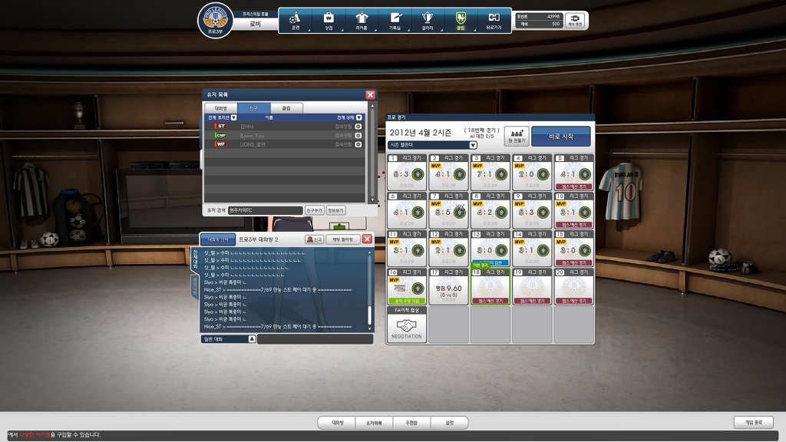
Task: Open the 상점 shop icon
Action: (x=329, y=19)
